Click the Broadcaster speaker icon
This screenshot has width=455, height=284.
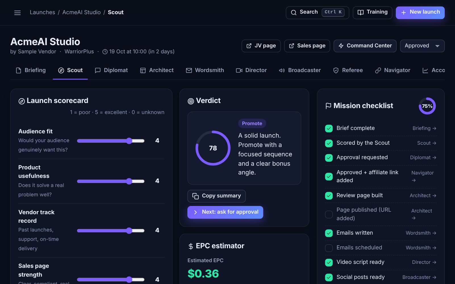282,70
